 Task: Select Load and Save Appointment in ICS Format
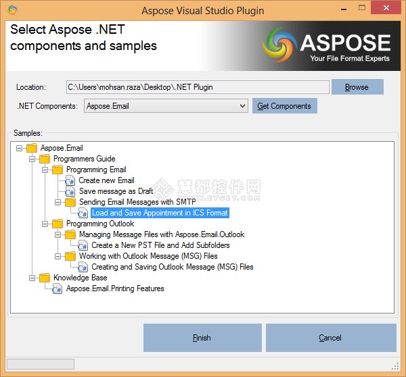click(160, 213)
